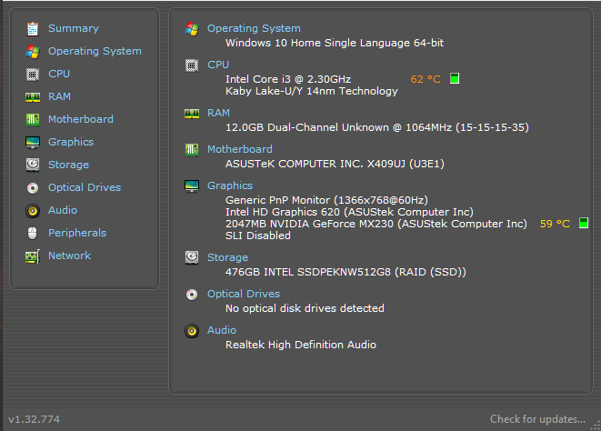Open the Operating System section in sidebar

click(x=95, y=52)
